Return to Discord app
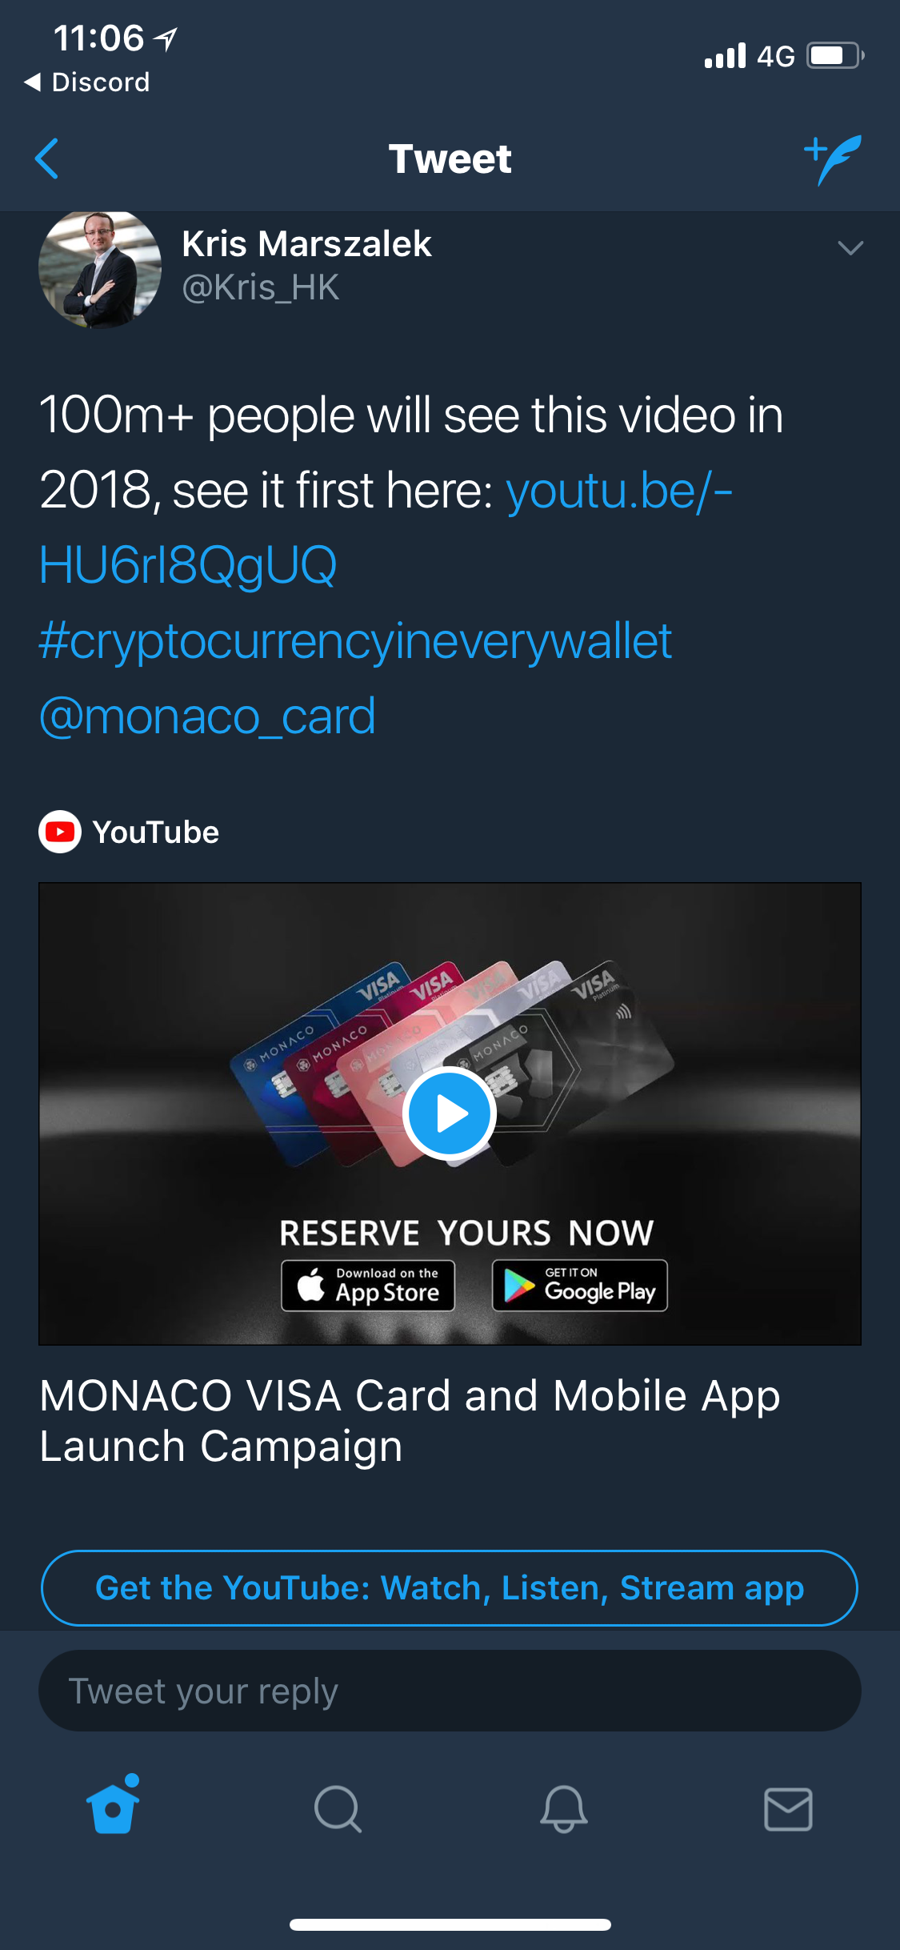This screenshot has height=1950, width=900. point(86,82)
